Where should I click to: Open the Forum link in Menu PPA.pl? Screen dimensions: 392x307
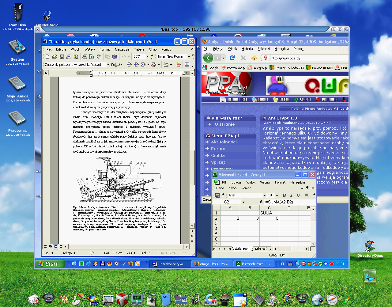tap(218, 149)
